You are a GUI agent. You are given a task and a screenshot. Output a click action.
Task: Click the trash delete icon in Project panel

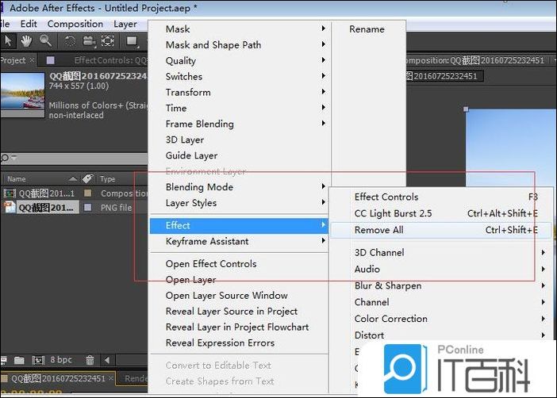(90, 360)
